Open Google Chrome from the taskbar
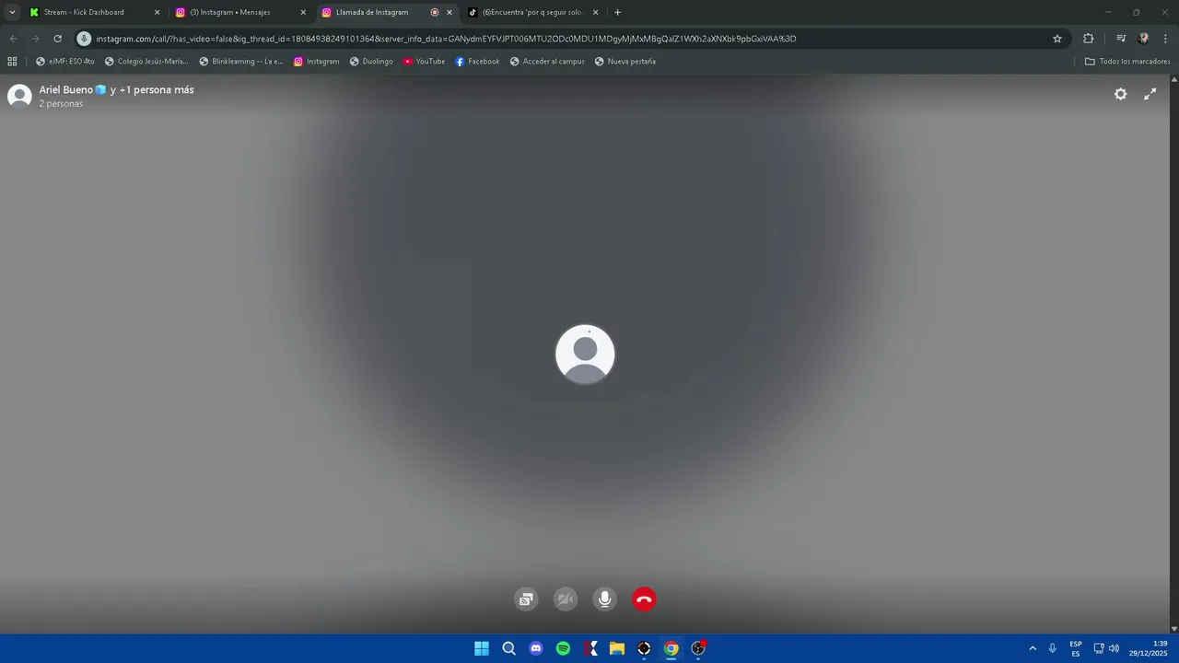 671,648
